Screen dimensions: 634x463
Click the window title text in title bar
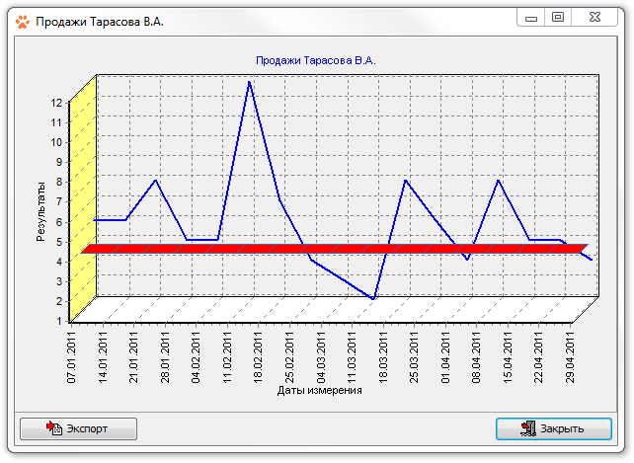(100, 22)
